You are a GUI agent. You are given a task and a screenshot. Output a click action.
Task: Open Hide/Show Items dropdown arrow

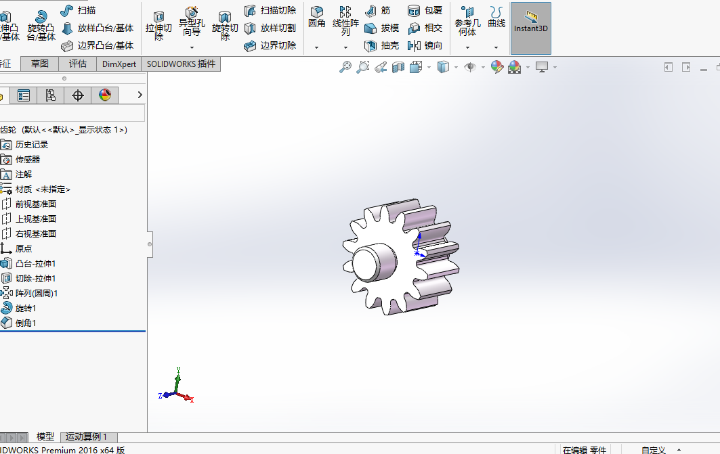[x=483, y=68]
